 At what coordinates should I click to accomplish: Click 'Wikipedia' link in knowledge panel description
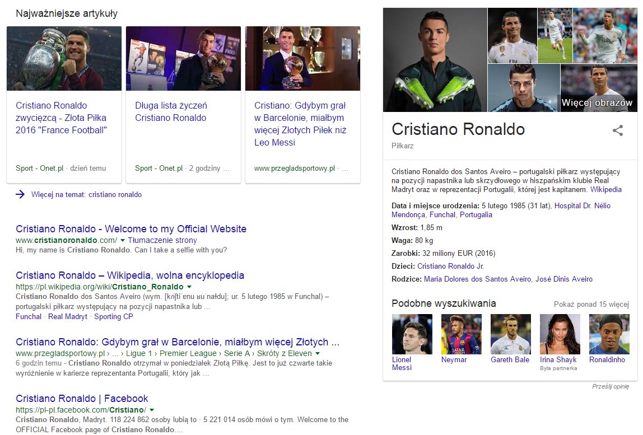click(x=605, y=189)
